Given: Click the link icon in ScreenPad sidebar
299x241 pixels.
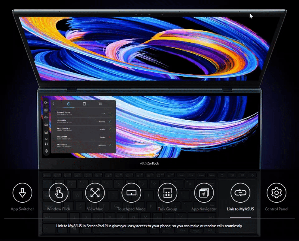Looking at the screenshot, I should [46, 117].
